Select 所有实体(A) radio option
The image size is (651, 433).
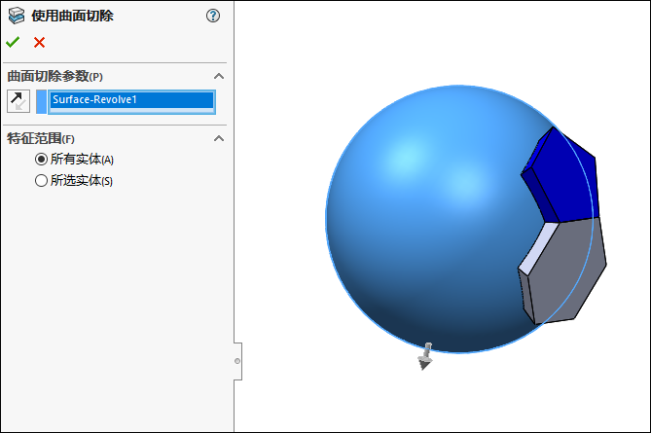click(x=41, y=159)
